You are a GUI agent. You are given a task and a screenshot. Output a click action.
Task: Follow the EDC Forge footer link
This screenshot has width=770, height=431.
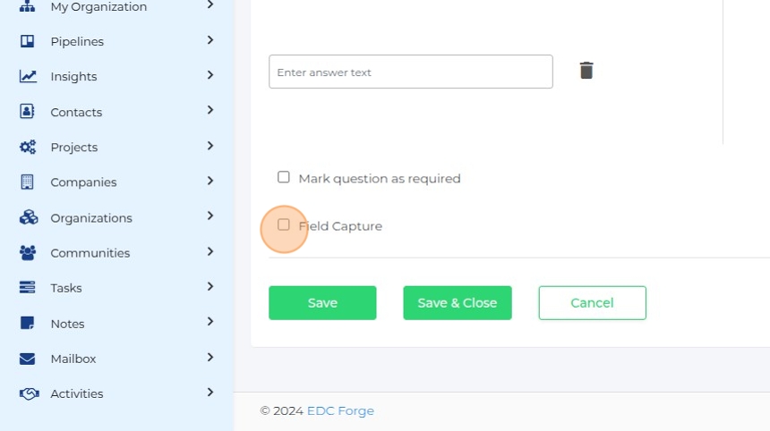coord(340,411)
